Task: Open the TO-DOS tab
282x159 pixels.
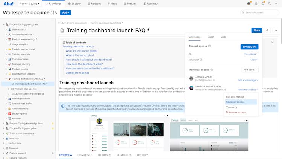Action: (x=104, y=155)
